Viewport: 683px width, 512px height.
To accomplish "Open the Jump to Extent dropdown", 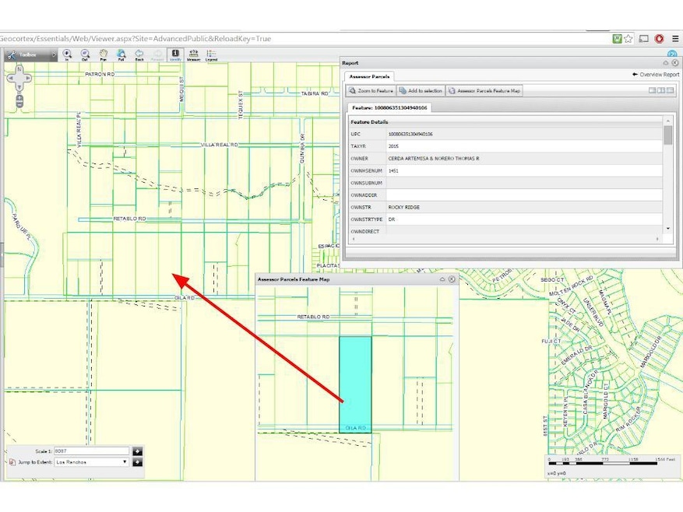I will [x=91, y=462].
